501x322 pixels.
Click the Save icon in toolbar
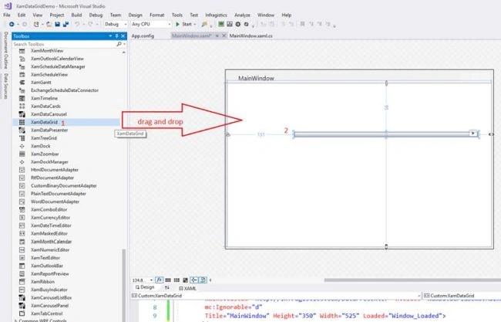[x=58, y=24]
